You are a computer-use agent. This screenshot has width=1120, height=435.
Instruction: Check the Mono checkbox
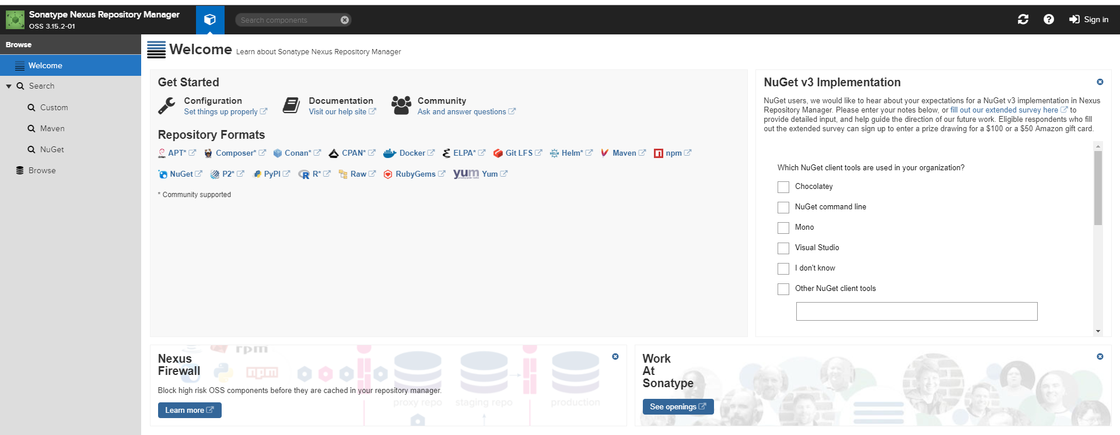click(783, 228)
